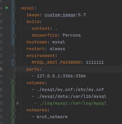The height and width of the screenshot is (124, 122).
Task: Click the dockerfile key
Action: (x=45, y=35)
